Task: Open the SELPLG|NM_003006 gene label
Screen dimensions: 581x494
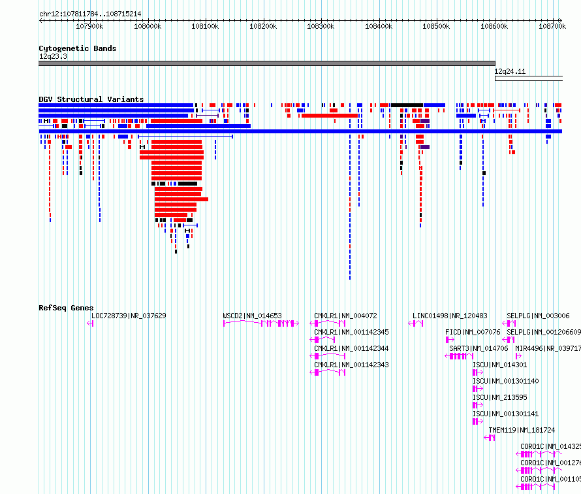Action: click(x=538, y=316)
